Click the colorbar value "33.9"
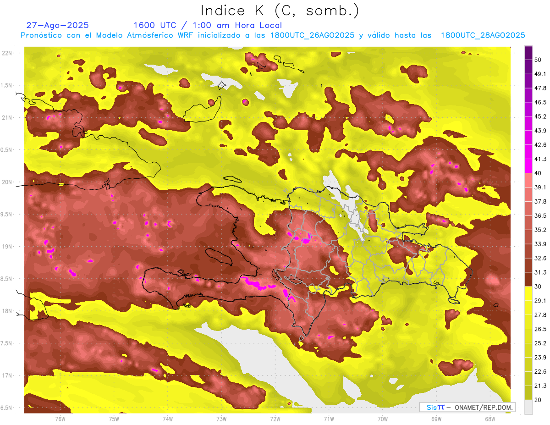Screen dimensions: 550x425 tap(540, 244)
